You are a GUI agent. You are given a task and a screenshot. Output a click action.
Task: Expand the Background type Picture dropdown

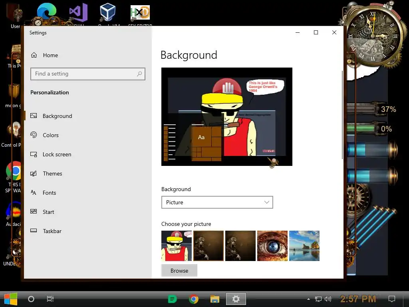coord(217,202)
